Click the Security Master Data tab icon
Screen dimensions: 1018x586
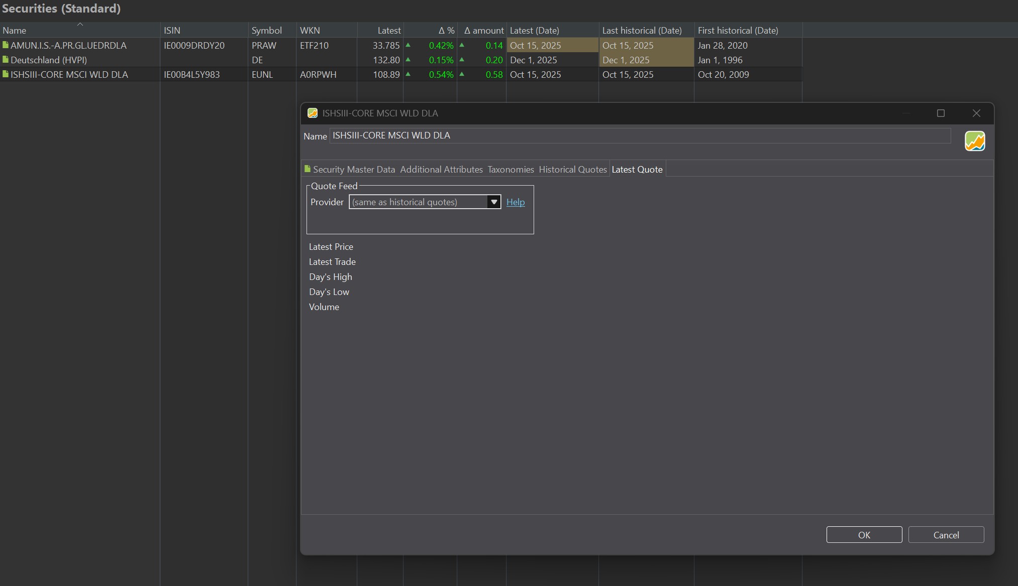coord(308,169)
